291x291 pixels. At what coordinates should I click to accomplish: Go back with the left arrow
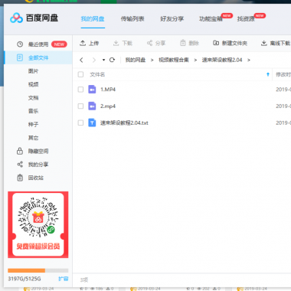tap(81, 60)
